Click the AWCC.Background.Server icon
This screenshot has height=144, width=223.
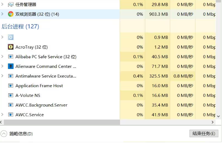(x=11, y=105)
